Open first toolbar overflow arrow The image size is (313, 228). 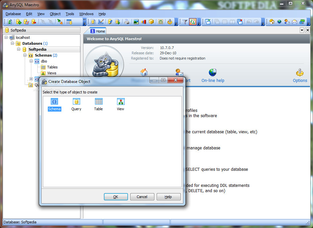coord(85,22)
